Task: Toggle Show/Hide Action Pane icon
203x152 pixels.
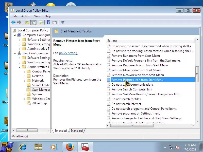Action: point(55,23)
